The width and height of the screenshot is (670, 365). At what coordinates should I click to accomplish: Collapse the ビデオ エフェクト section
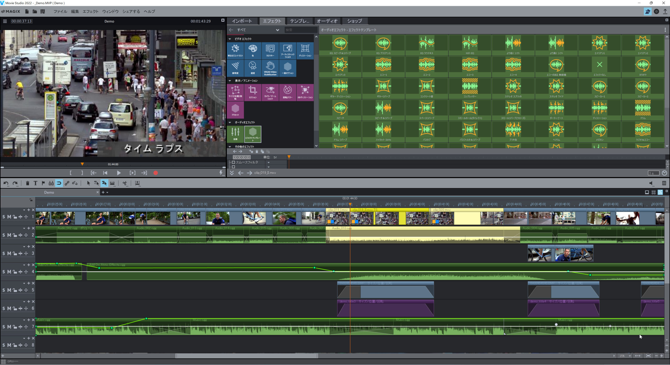tap(230, 39)
